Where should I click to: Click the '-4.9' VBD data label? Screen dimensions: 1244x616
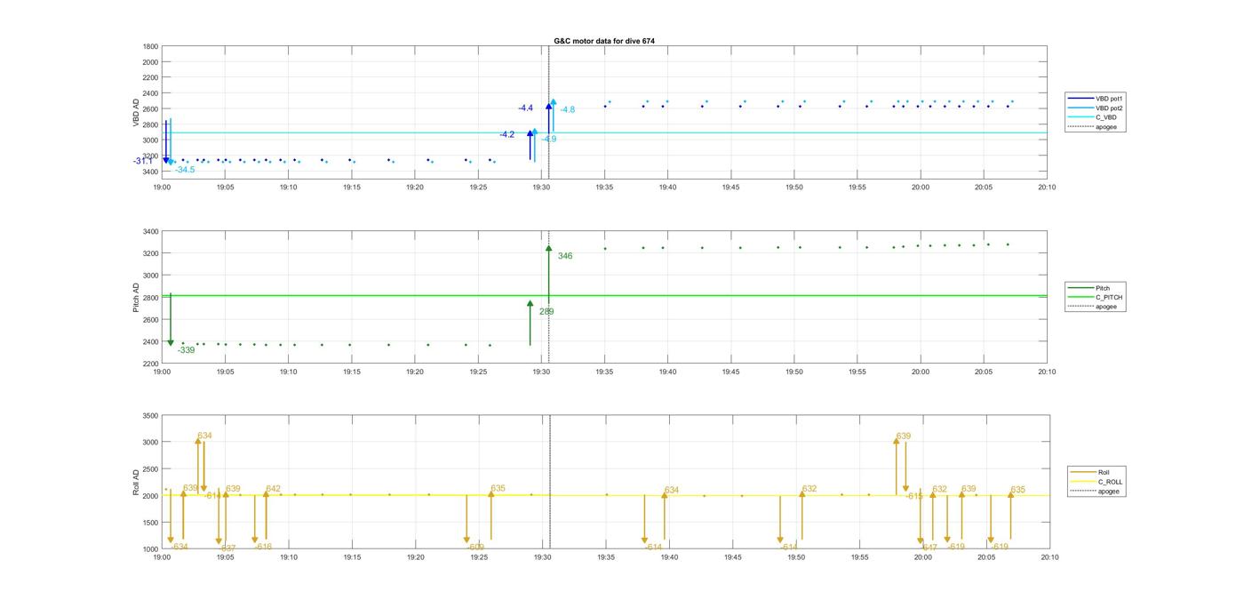click(x=549, y=140)
